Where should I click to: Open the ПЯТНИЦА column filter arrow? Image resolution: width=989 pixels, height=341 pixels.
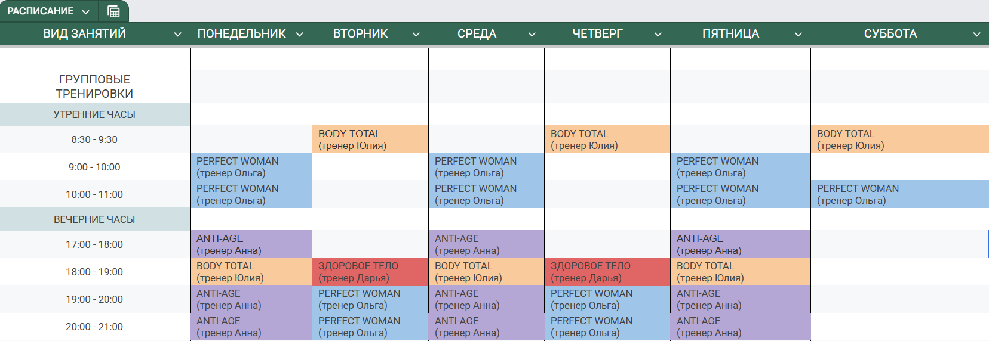tap(798, 35)
